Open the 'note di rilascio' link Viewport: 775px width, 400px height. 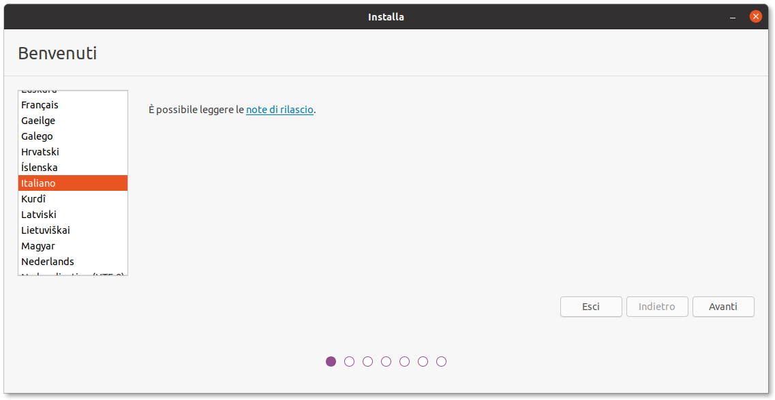(279, 110)
